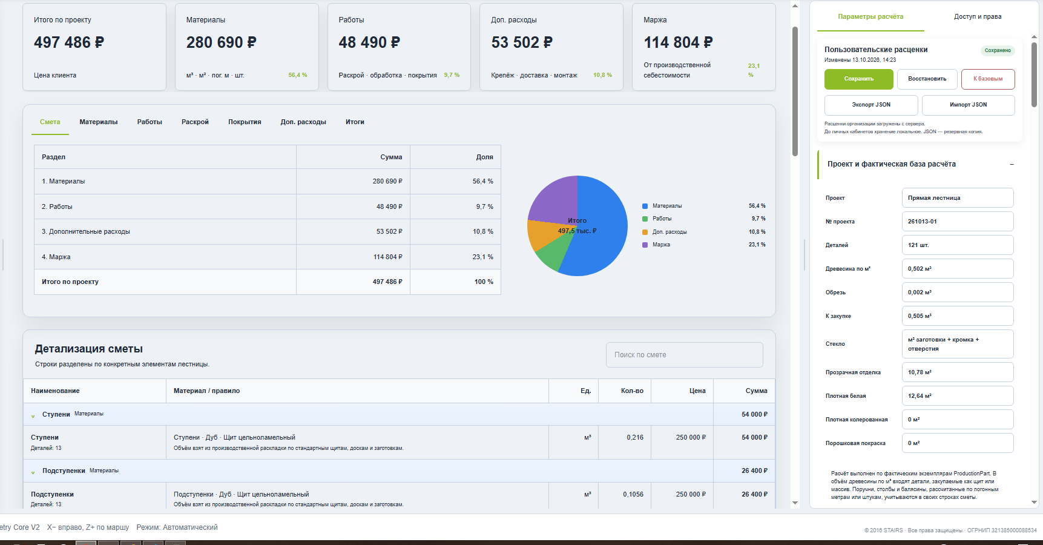The image size is (1043, 545).
Task: Collapse the Подступенки group chevron
Action: [x=33, y=472]
